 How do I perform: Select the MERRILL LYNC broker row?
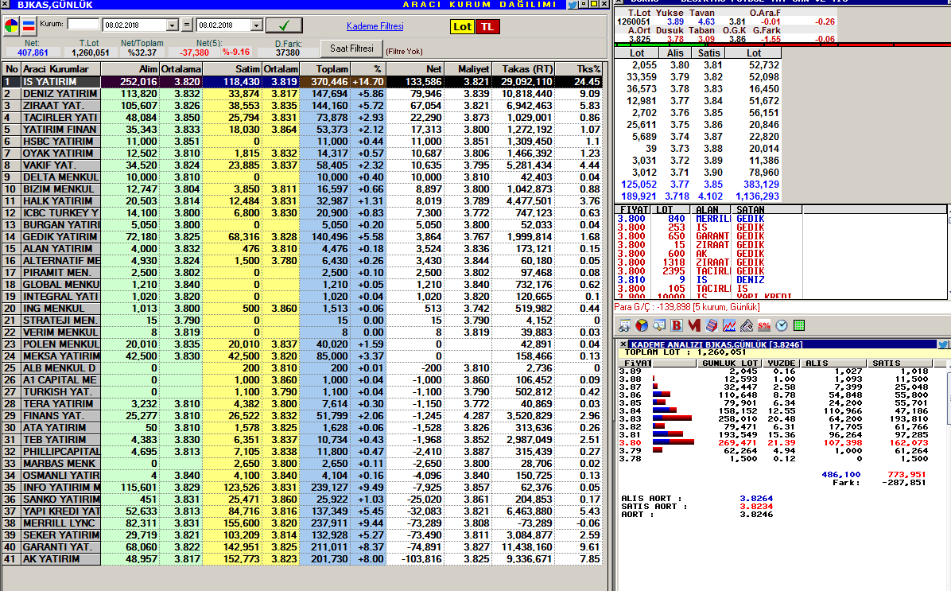click(x=302, y=523)
